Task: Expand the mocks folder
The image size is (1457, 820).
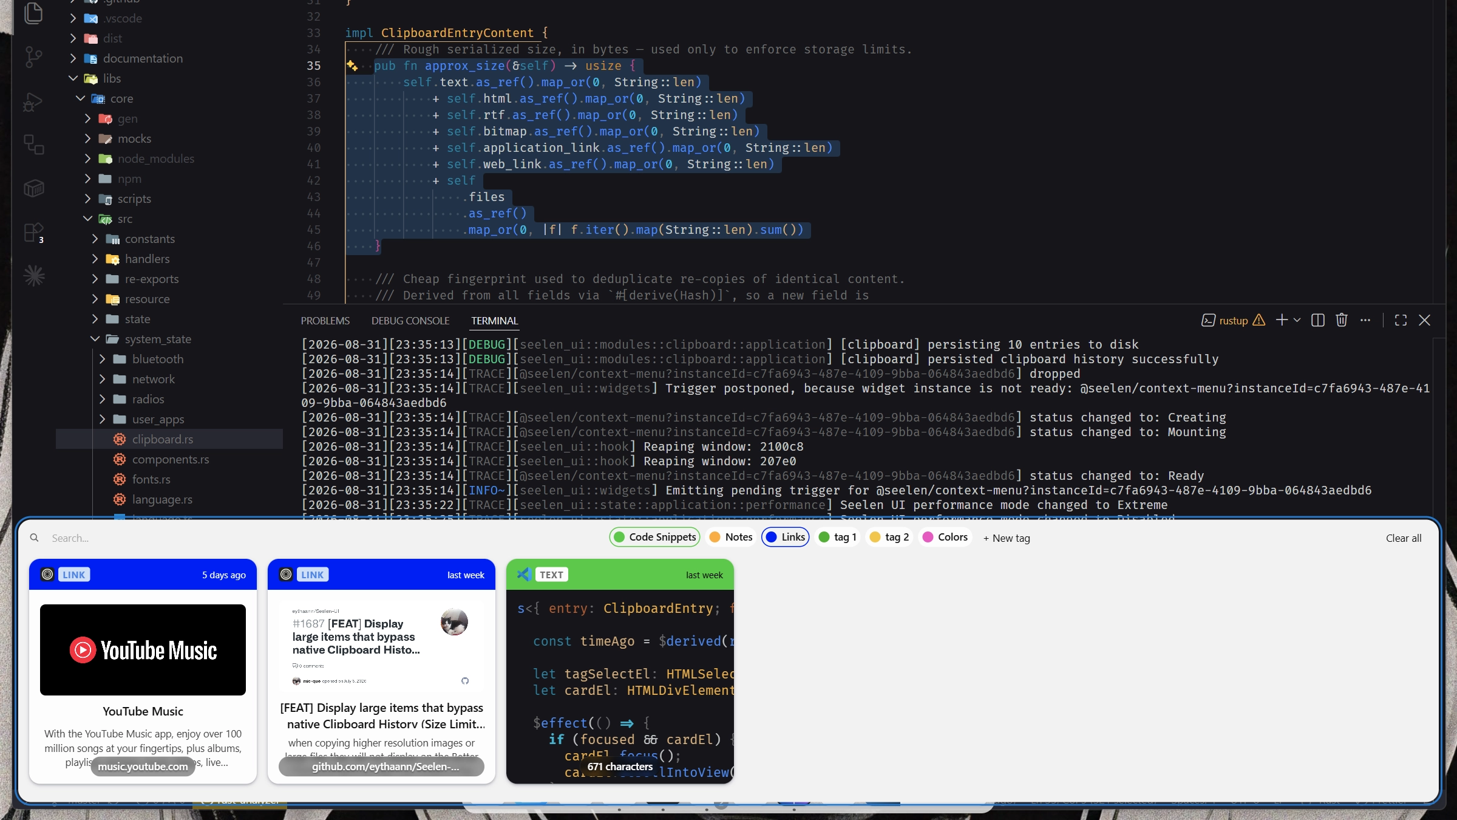Action: [88, 138]
